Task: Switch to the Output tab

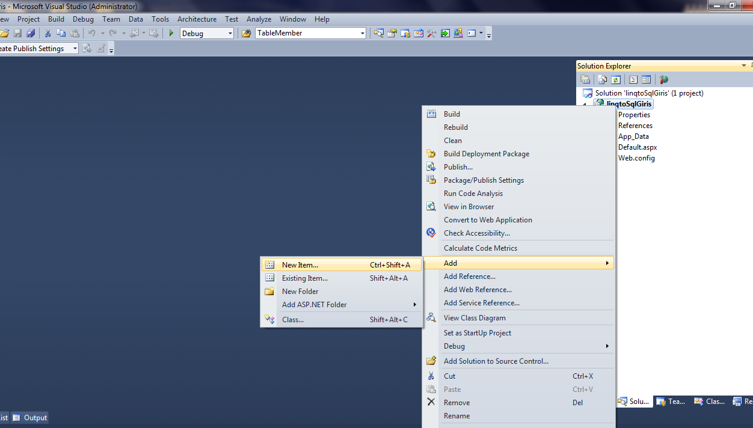Action: (29, 418)
